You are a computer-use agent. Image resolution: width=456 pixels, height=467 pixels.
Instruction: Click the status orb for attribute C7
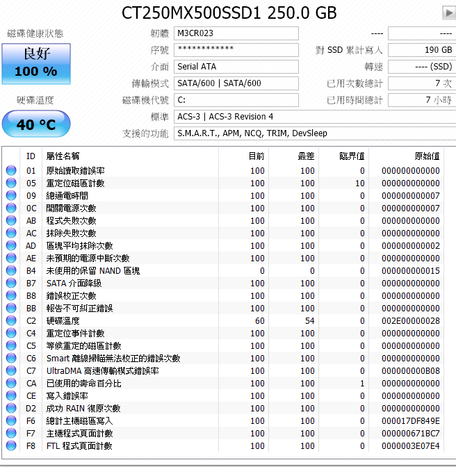(11, 370)
